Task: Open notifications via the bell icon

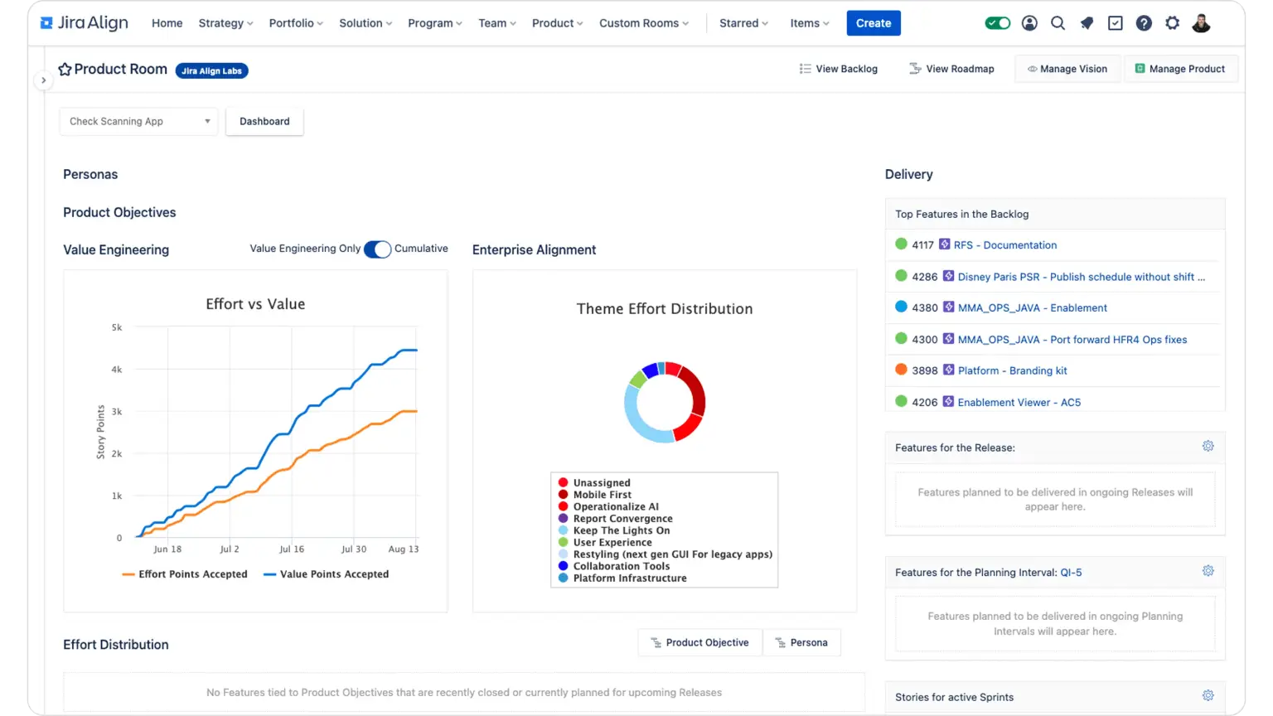Action: (1087, 23)
